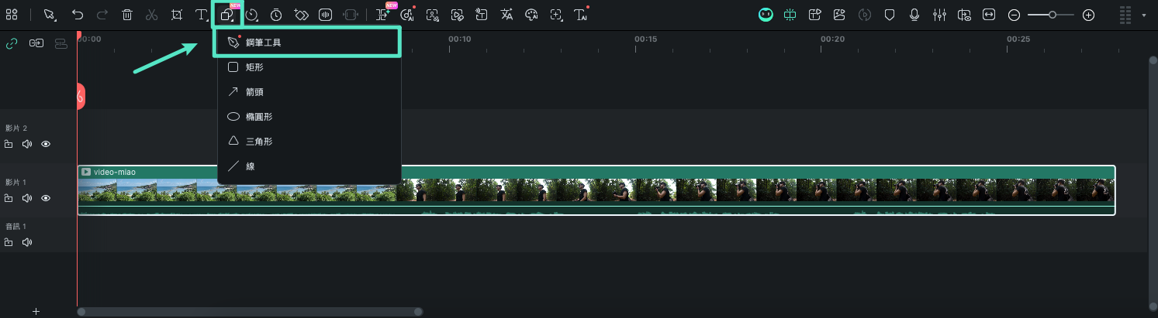Viewport: 1158px width, 318px height.
Task: Click the timeline zoom slider handle
Action: [1052, 15]
